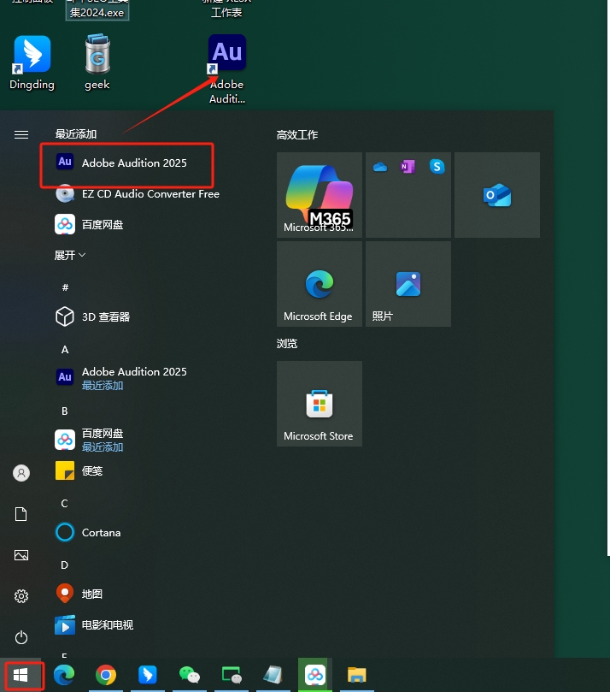Click the letter C index header

click(65, 504)
